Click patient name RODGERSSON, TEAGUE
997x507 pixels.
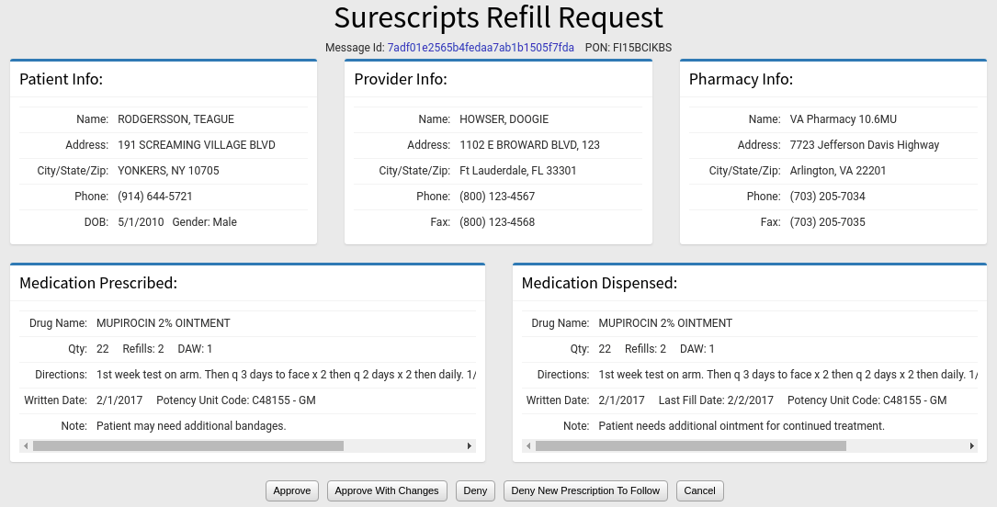pyautogui.click(x=176, y=119)
